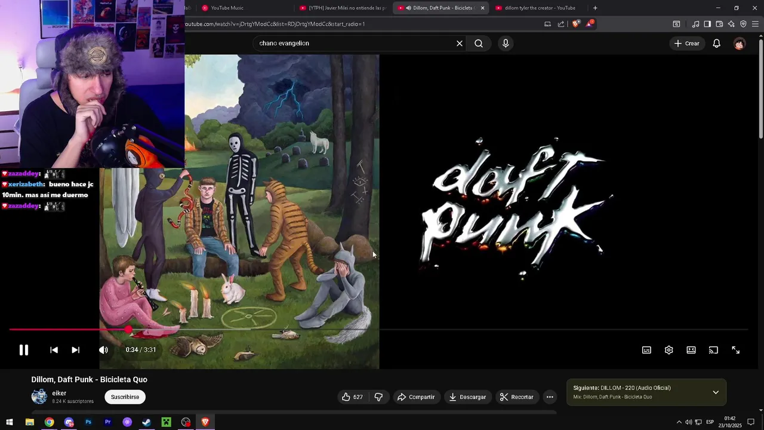Switch the ESP input language indicator
The width and height of the screenshot is (764, 430).
[710, 422]
